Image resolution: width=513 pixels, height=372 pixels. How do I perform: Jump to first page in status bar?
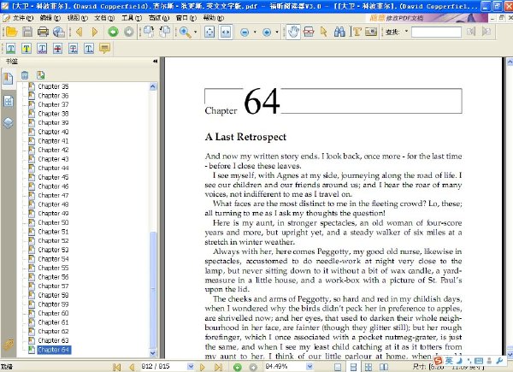pyautogui.click(x=116, y=367)
